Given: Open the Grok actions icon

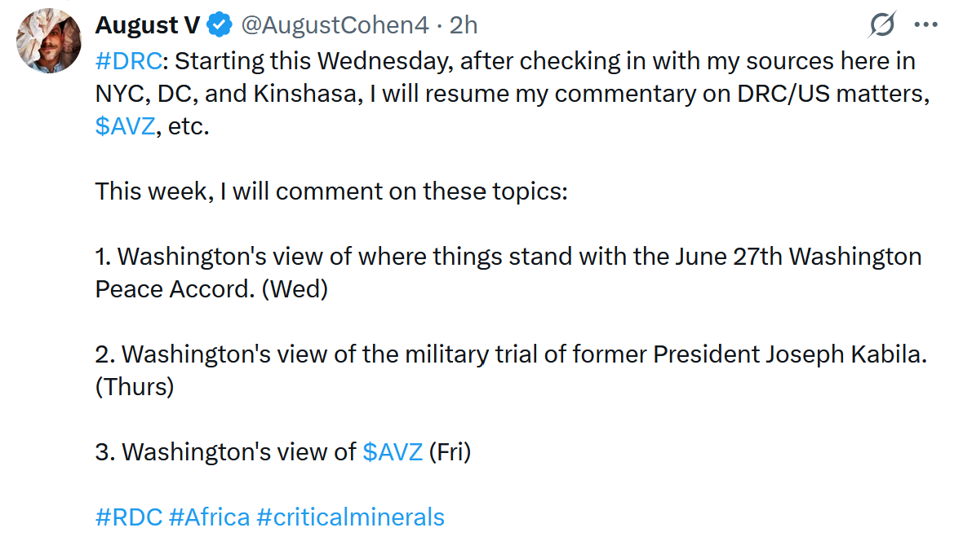Looking at the screenshot, I should pos(882,26).
